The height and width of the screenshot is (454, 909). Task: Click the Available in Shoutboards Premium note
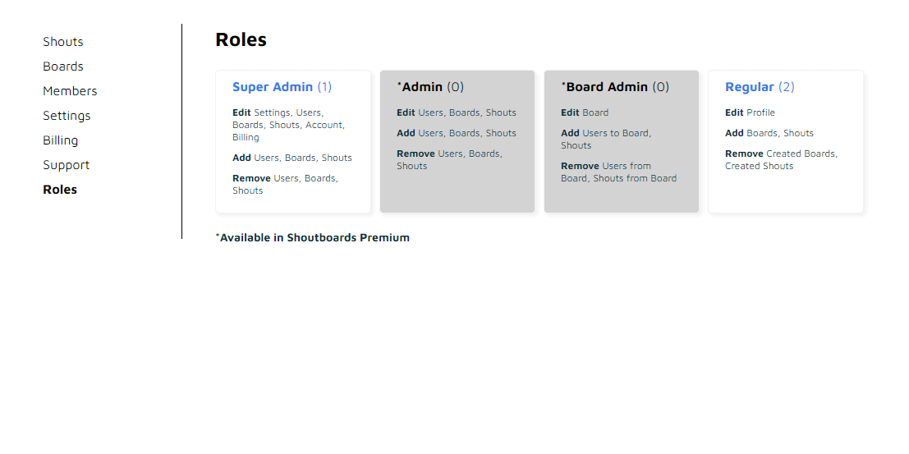tap(313, 238)
